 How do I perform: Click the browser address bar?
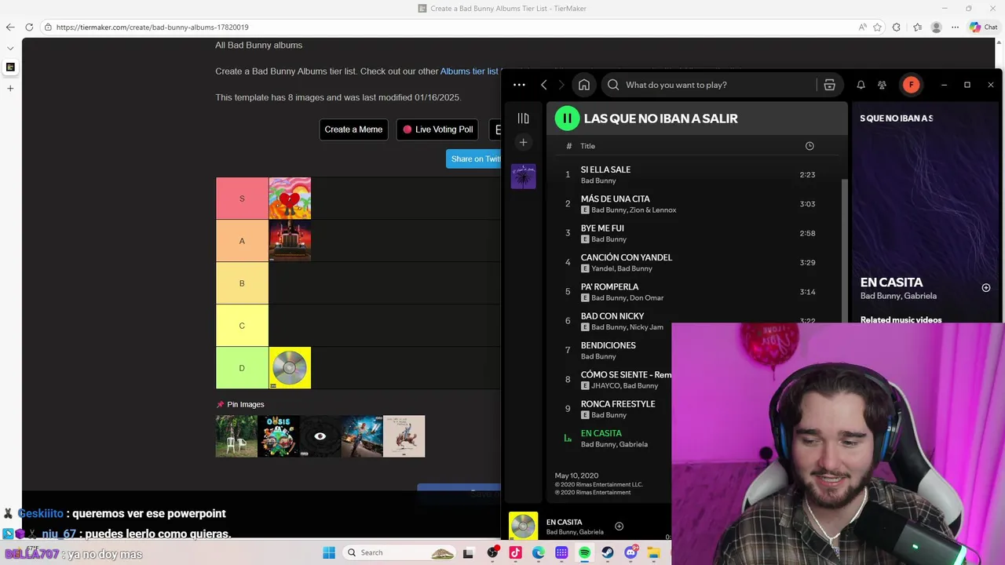tap(448, 27)
